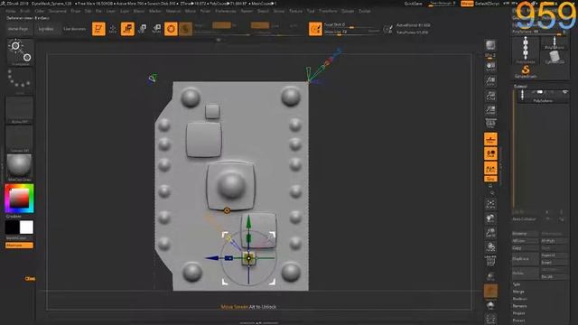Expand the Boolean sub-palette
Viewport: 578px width, 325px height.
point(520,299)
